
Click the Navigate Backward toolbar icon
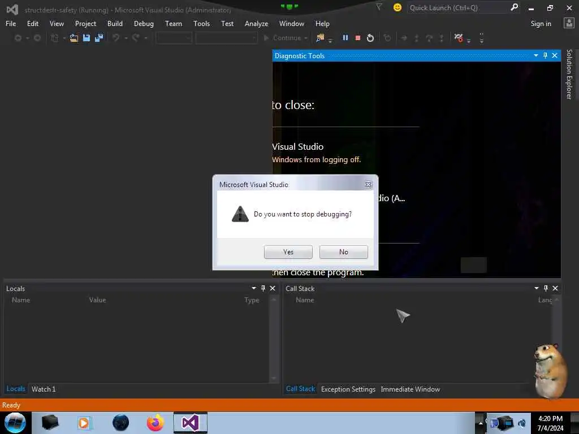pyautogui.click(x=18, y=38)
